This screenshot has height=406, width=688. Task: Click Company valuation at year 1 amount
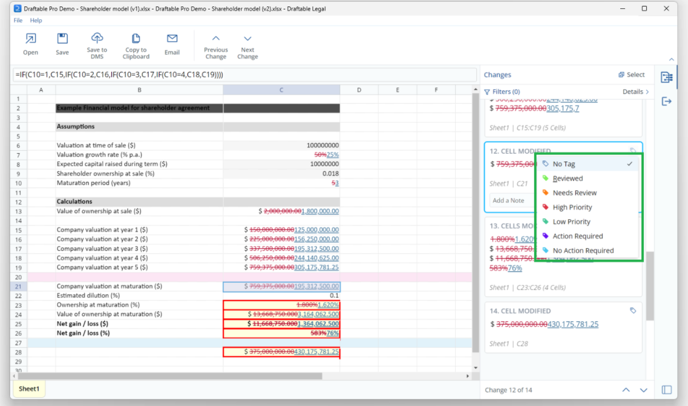281,230
